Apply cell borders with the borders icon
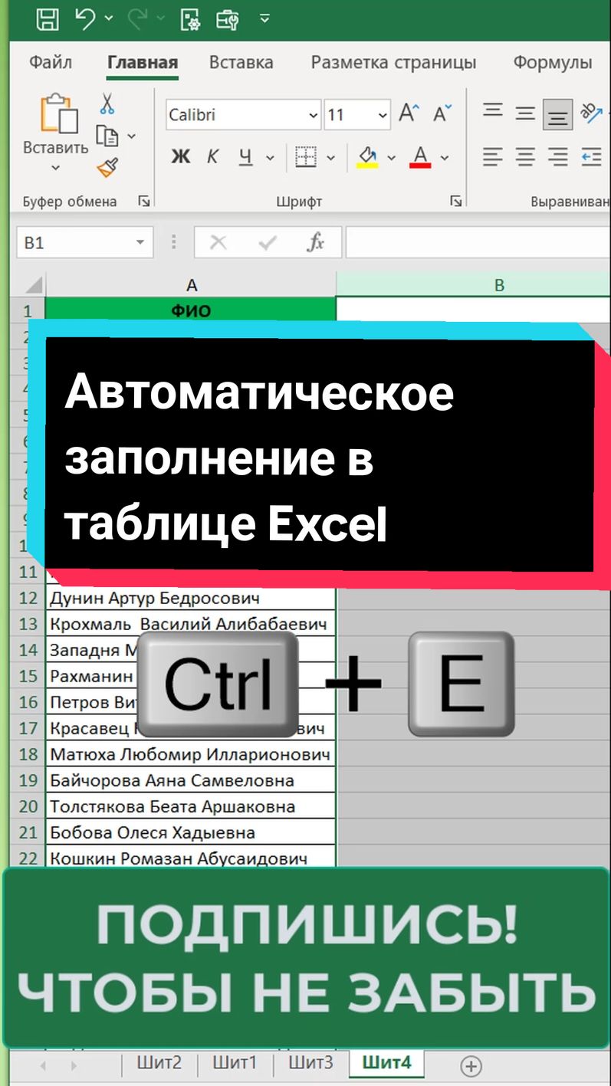The image size is (611, 1086). (x=306, y=158)
